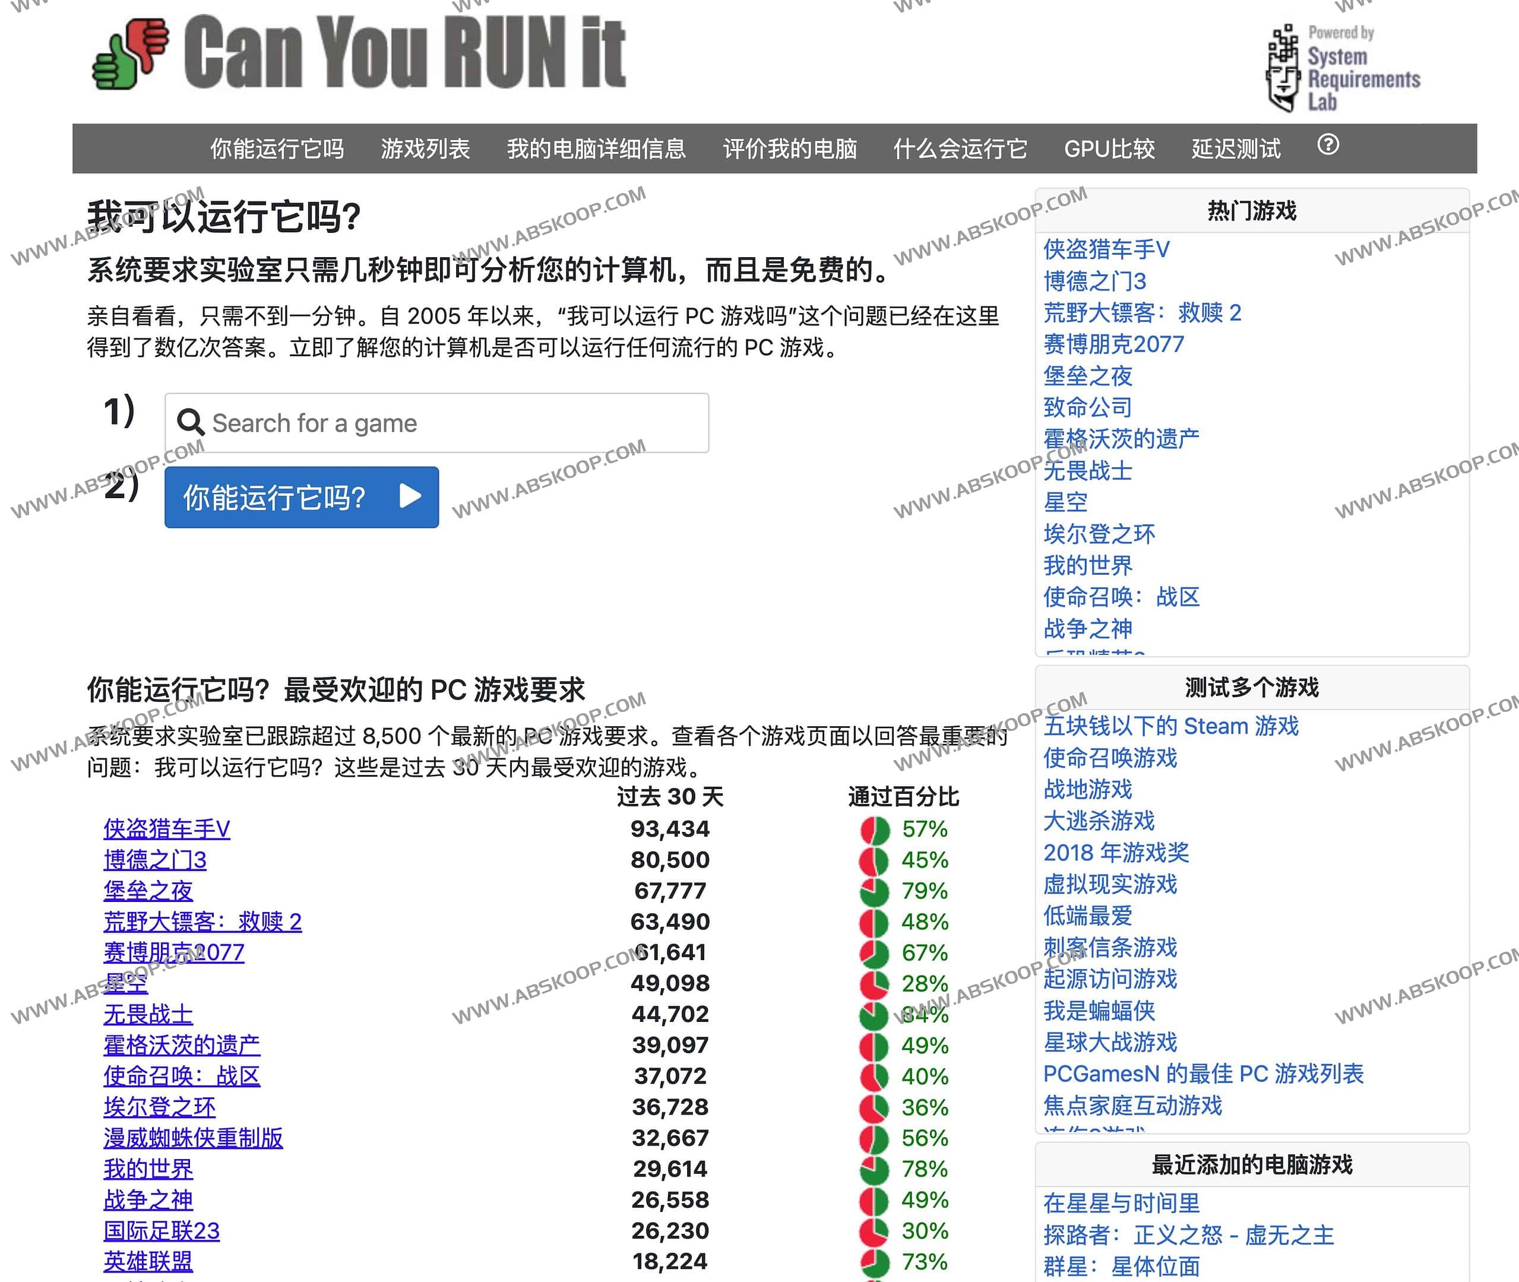Click the 67% pass percentage value
This screenshot has width=1519, height=1282.
click(x=925, y=952)
